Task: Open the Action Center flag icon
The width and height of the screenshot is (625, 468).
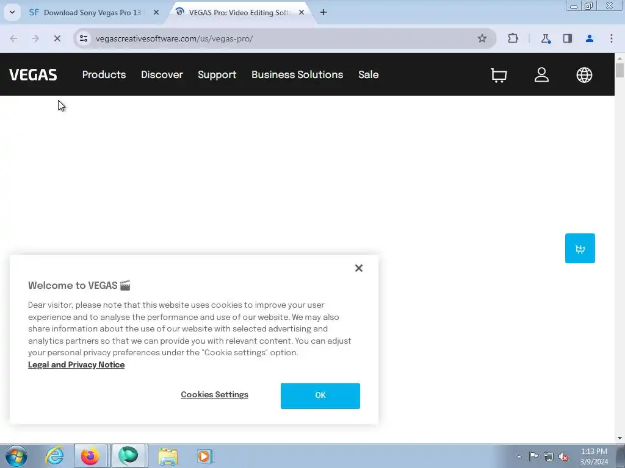Action: click(x=533, y=456)
